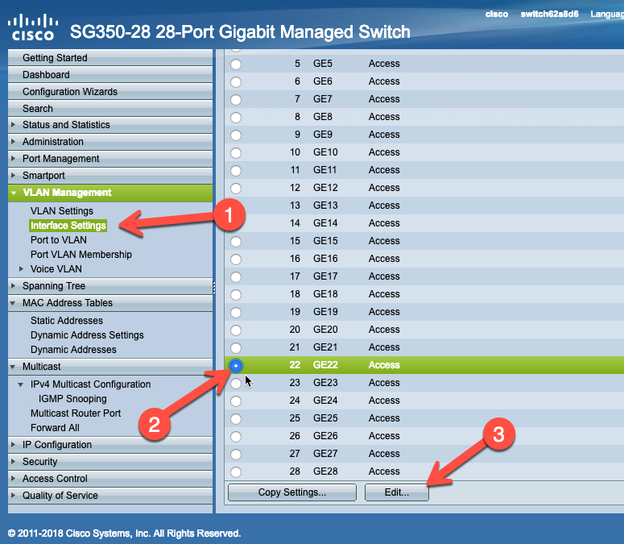
Task: Select the GE17 radio button
Action: (236, 277)
